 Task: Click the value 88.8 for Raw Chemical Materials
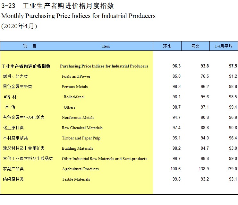pyautogui.click(x=205, y=128)
